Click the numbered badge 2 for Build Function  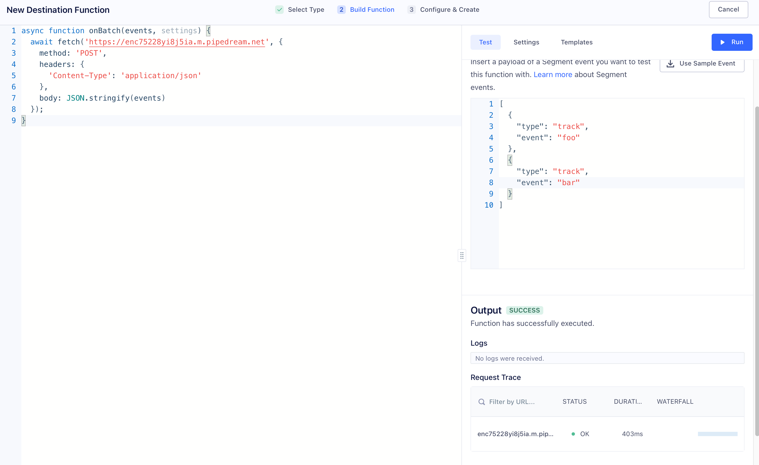[341, 10]
